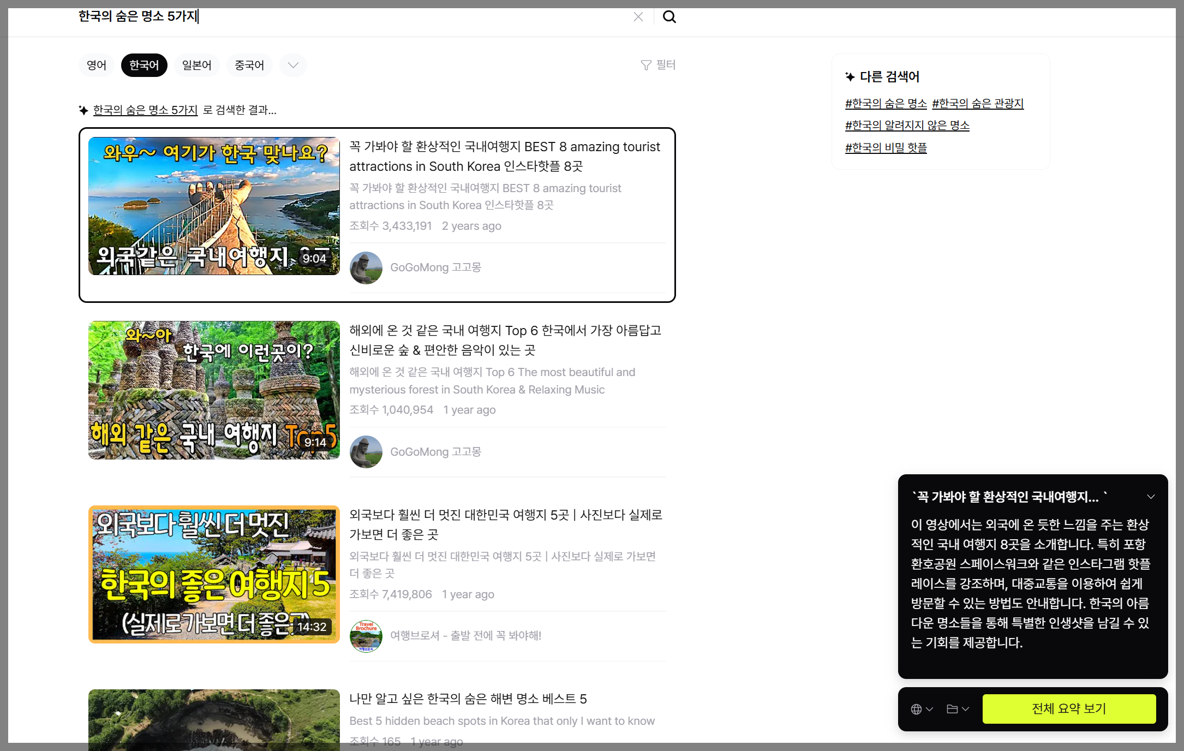Select the 한국어 language tab
The image size is (1184, 751).
coord(144,65)
